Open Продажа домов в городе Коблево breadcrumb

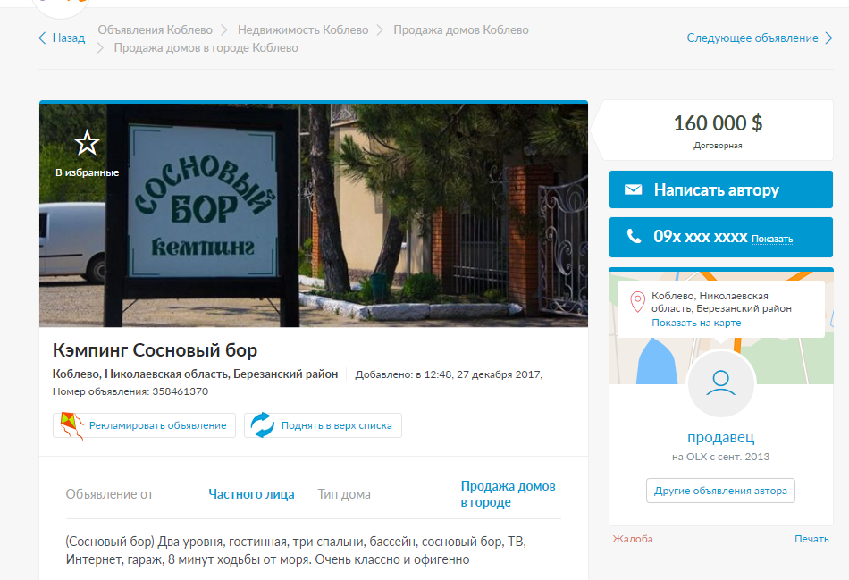click(x=206, y=48)
